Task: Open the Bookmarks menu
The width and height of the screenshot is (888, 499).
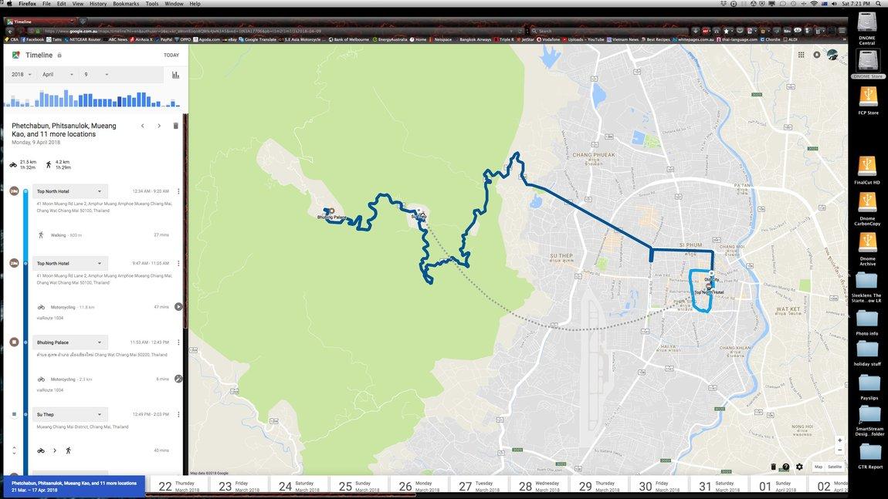Action: [126, 4]
